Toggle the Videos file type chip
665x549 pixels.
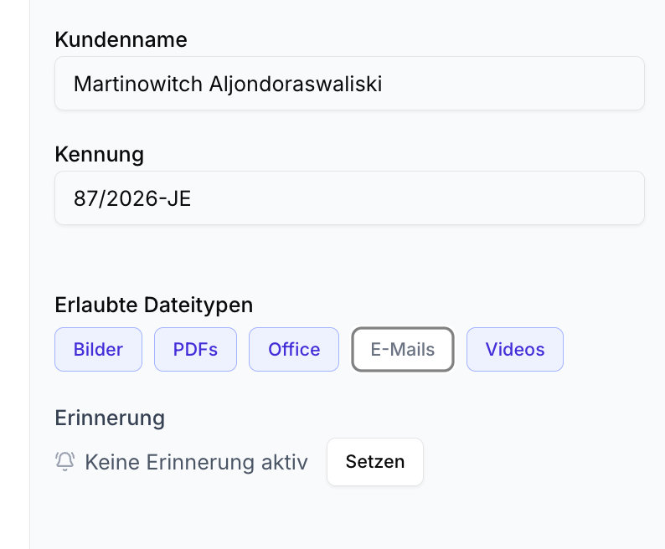click(515, 349)
